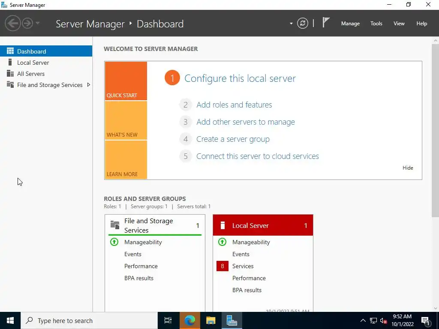
Task: Open dropdown arrow left of refresh icon
Action: (291, 24)
